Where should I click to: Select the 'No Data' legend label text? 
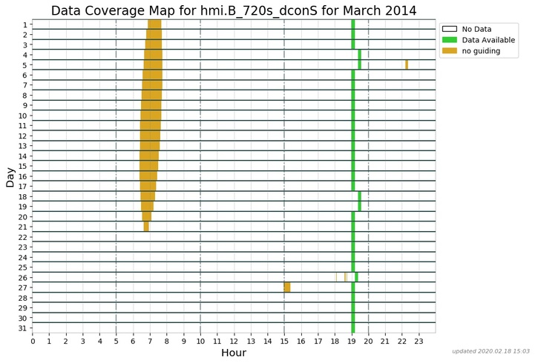click(x=476, y=29)
